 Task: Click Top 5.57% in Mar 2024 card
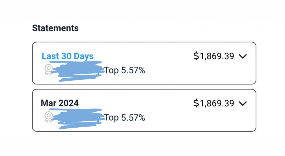[x=125, y=118]
